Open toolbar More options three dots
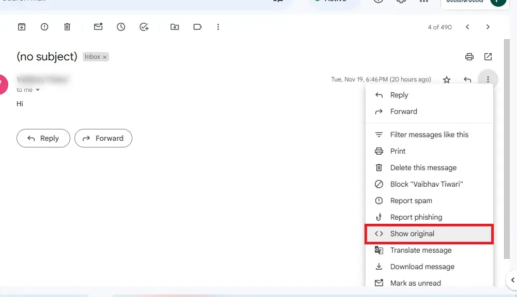 pyautogui.click(x=218, y=27)
